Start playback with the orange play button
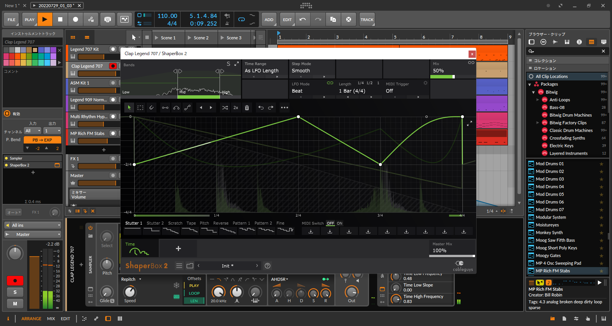Screen dimensions: 612x326 tap(45, 20)
